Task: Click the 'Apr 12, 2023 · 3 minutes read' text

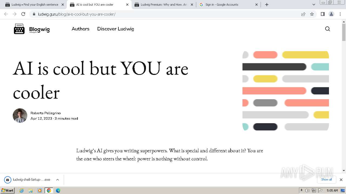Action: (54, 119)
